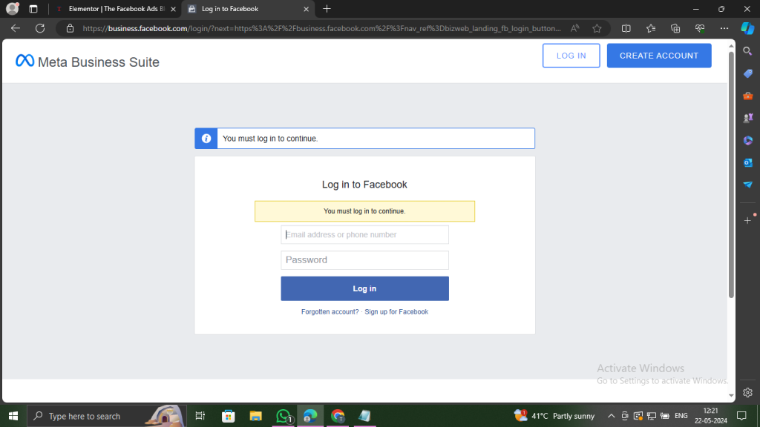Click the browser address bar URL

click(321, 28)
